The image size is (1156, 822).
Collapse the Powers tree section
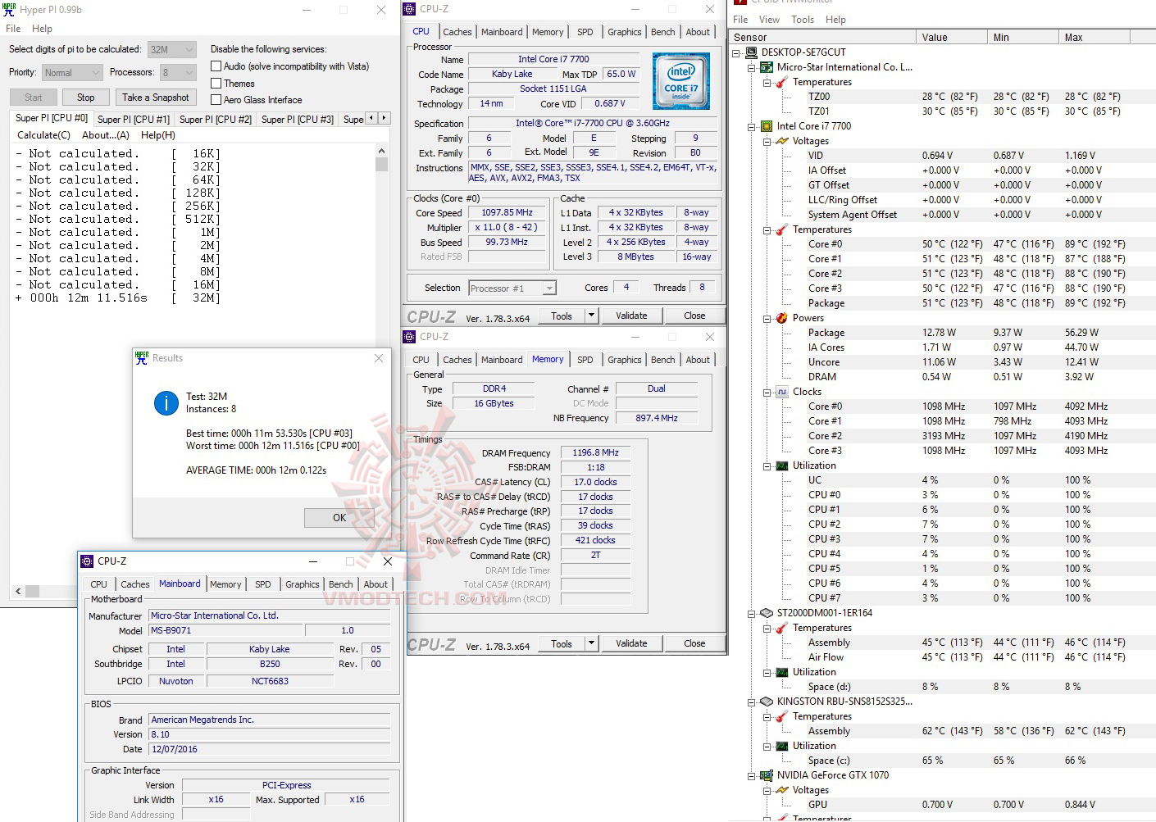(767, 318)
